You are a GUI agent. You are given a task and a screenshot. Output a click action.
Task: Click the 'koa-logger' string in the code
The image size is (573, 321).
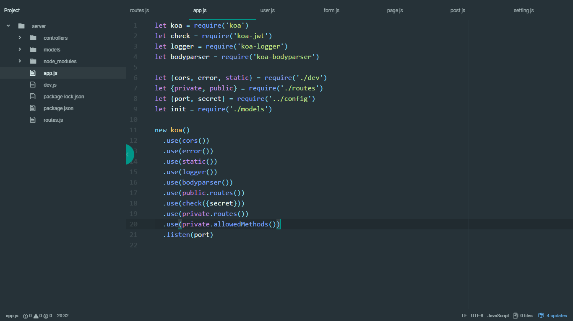260,46
